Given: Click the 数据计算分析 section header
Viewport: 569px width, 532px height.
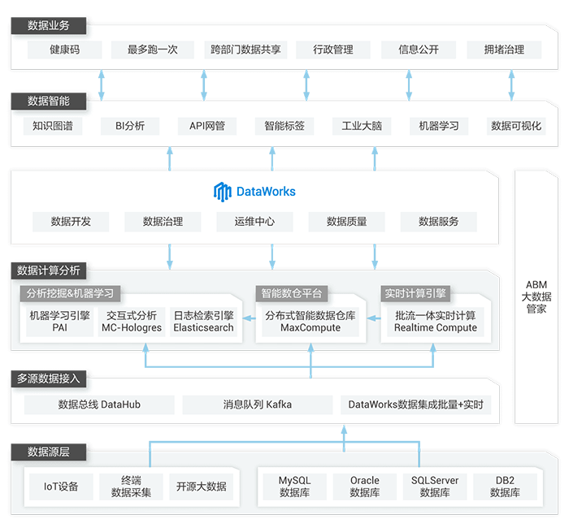Looking at the screenshot, I should 49,270.
